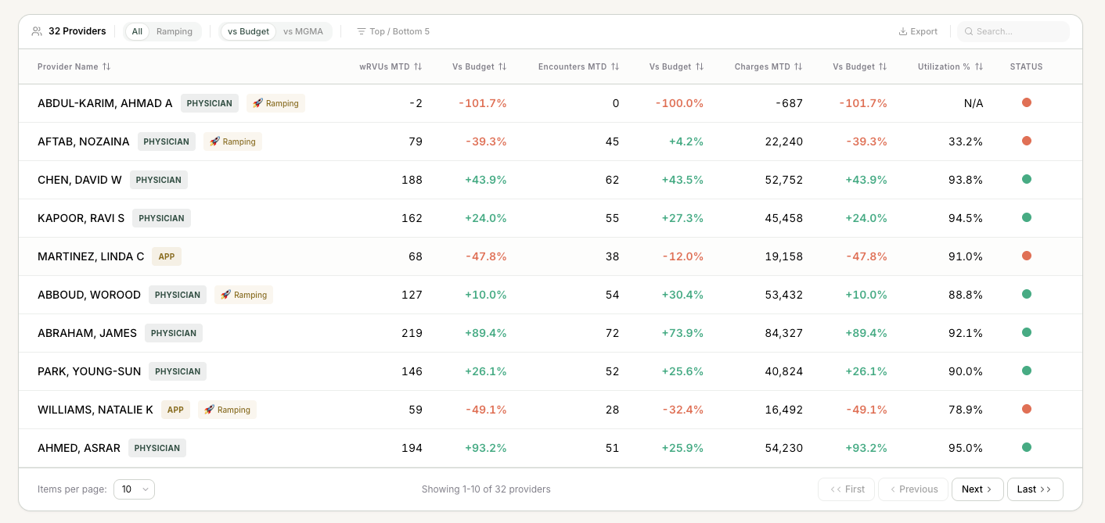Viewport: 1105px width, 523px height.
Task: Click the Search input field
Action: (x=1013, y=31)
